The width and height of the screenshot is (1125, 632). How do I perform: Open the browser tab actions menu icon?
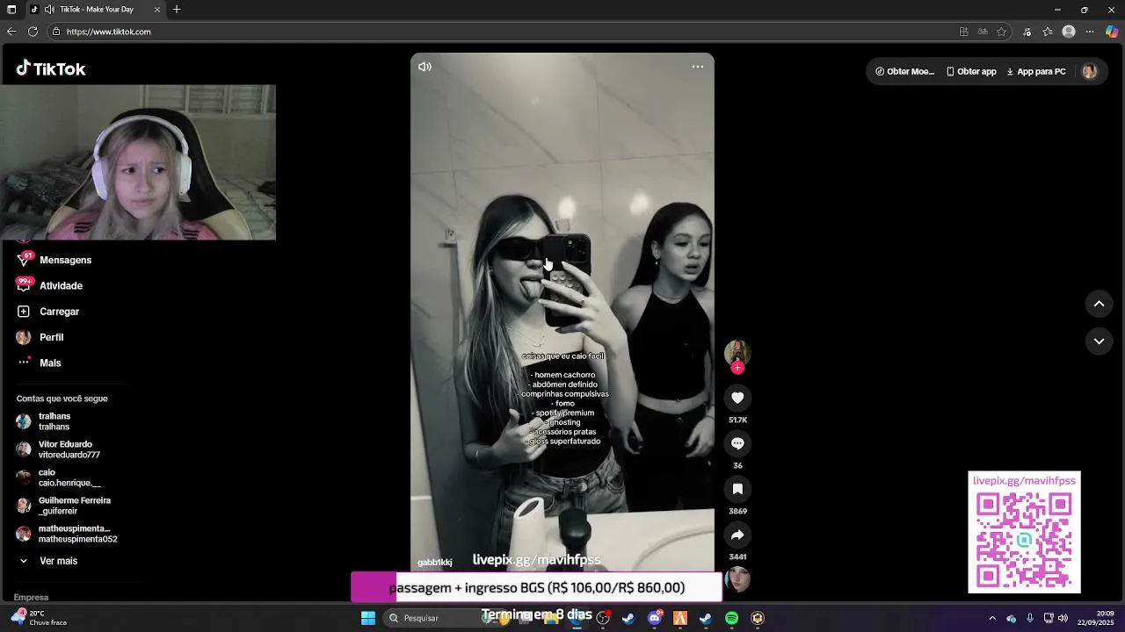click(x=11, y=10)
